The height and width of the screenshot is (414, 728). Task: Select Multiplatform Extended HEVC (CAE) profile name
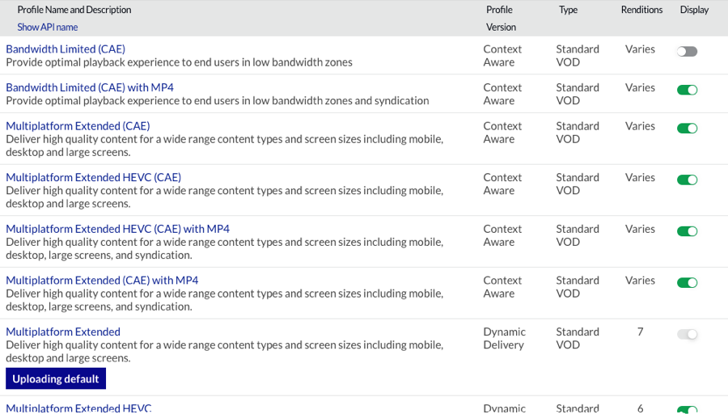[x=93, y=177]
